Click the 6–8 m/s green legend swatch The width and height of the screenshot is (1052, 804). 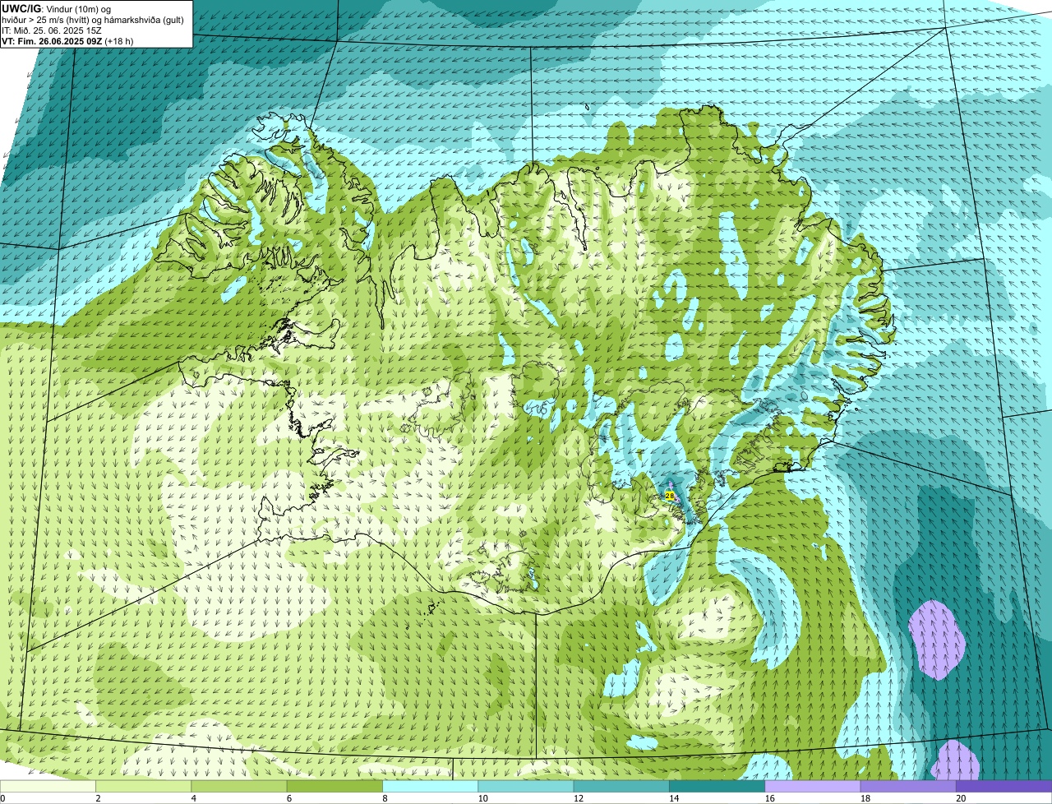point(336,786)
